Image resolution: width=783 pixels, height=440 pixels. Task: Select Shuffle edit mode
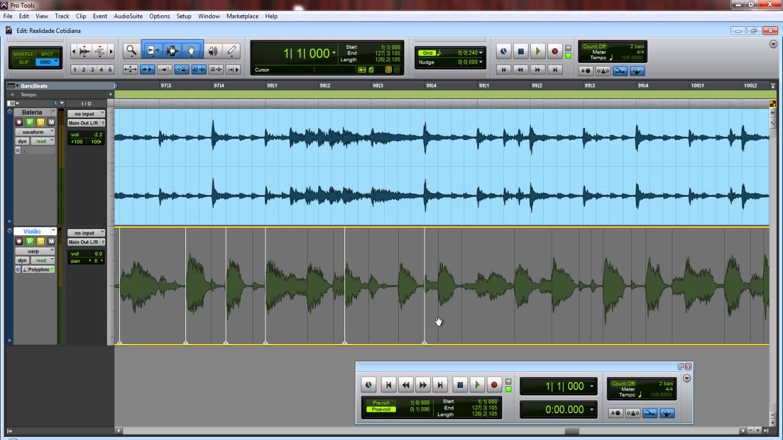23,54
